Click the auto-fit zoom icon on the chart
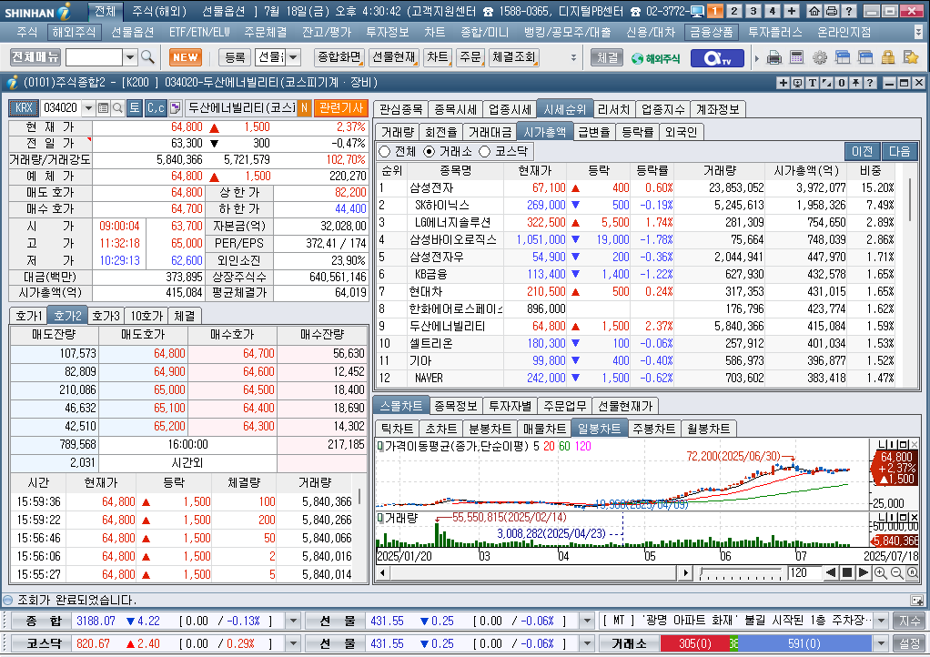The height and width of the screenshot is (657, 930). pos(912,572)
